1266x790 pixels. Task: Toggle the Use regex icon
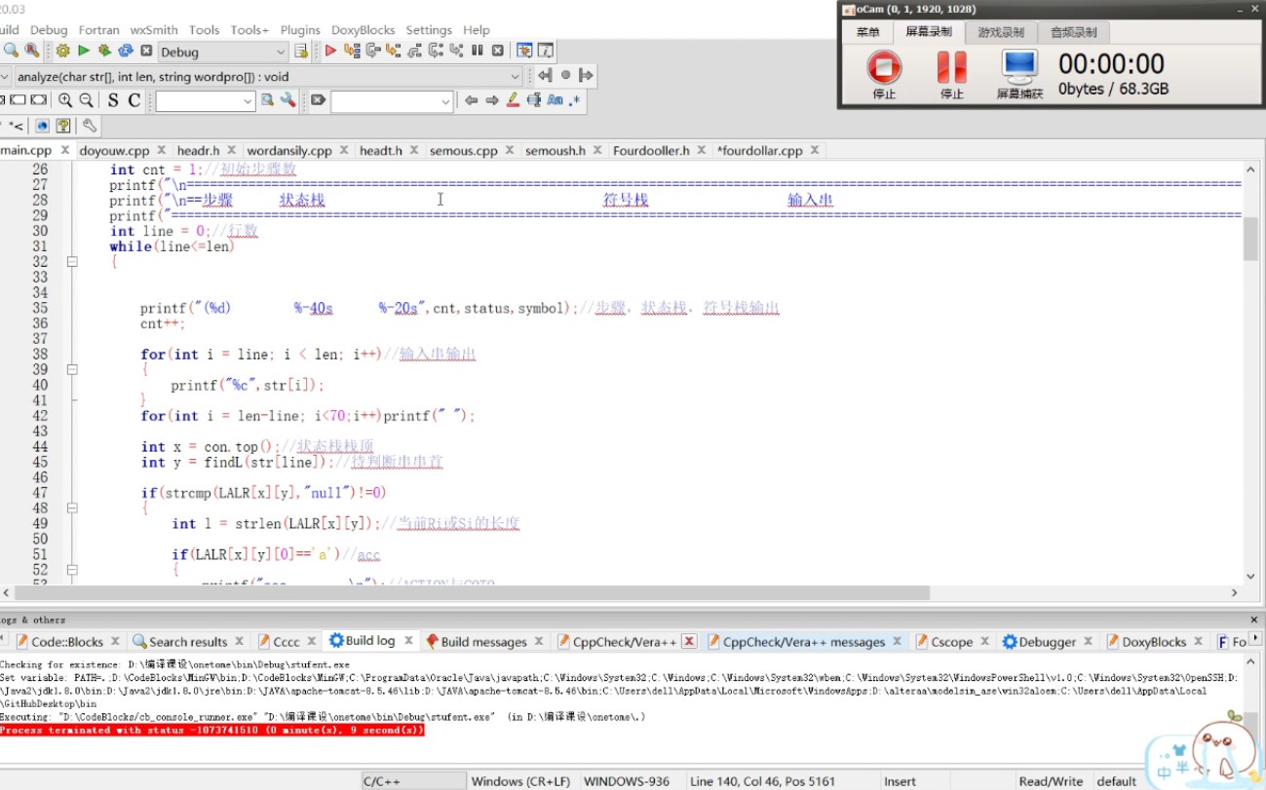point(575,100)
